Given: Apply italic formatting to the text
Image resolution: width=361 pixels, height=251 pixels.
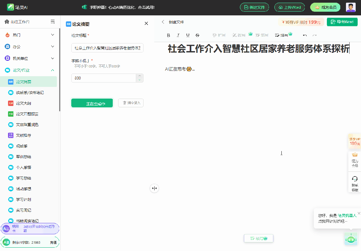Looking at the screenshot, I should coord(178,35).
